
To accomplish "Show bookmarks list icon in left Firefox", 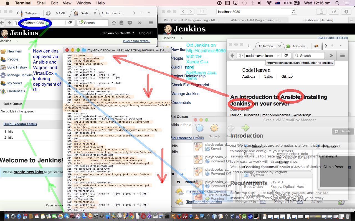I will click(121, 23).
